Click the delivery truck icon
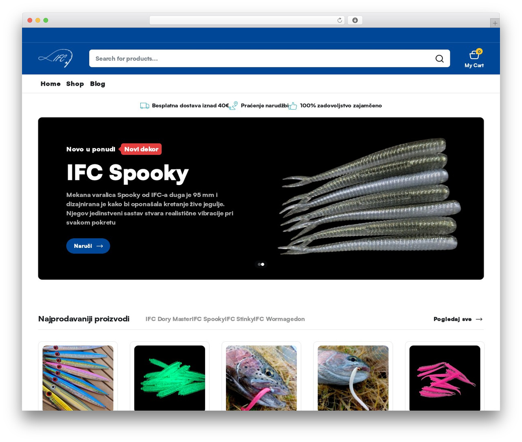This screenshot has width=522, height=442. coord(144,106)
